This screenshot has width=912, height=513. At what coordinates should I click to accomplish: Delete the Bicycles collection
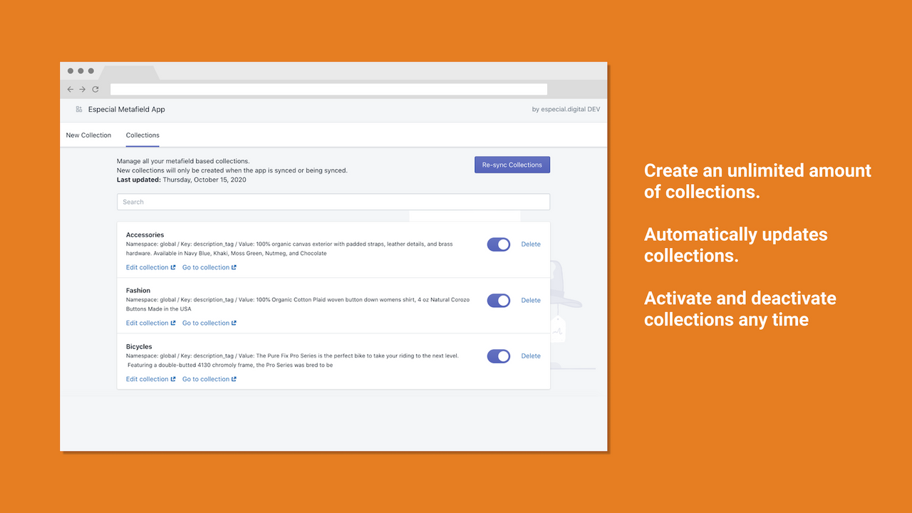click(x=530, y=356)
